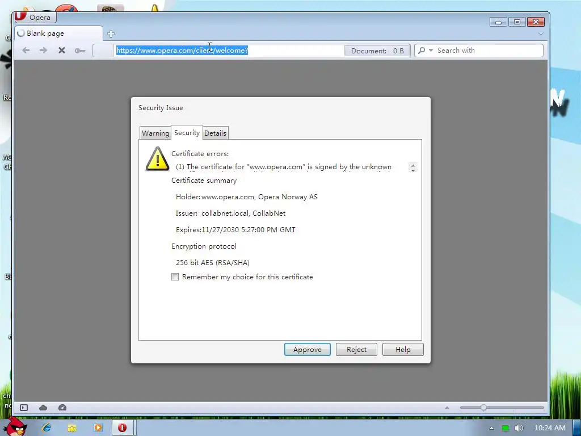
Task: Click the Holder www.opera.com text
Action: (246, 197)
